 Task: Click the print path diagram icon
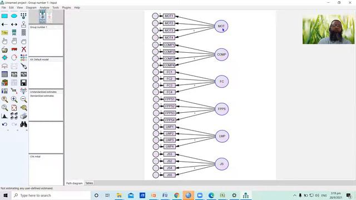point(23,116)
